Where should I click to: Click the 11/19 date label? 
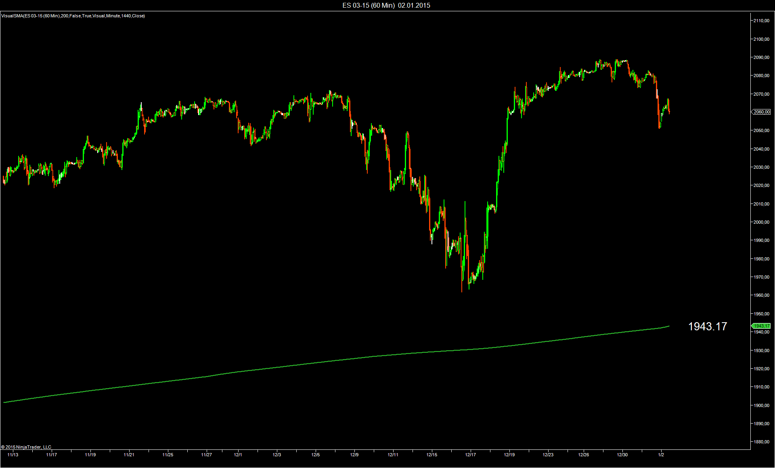(90, 455)
